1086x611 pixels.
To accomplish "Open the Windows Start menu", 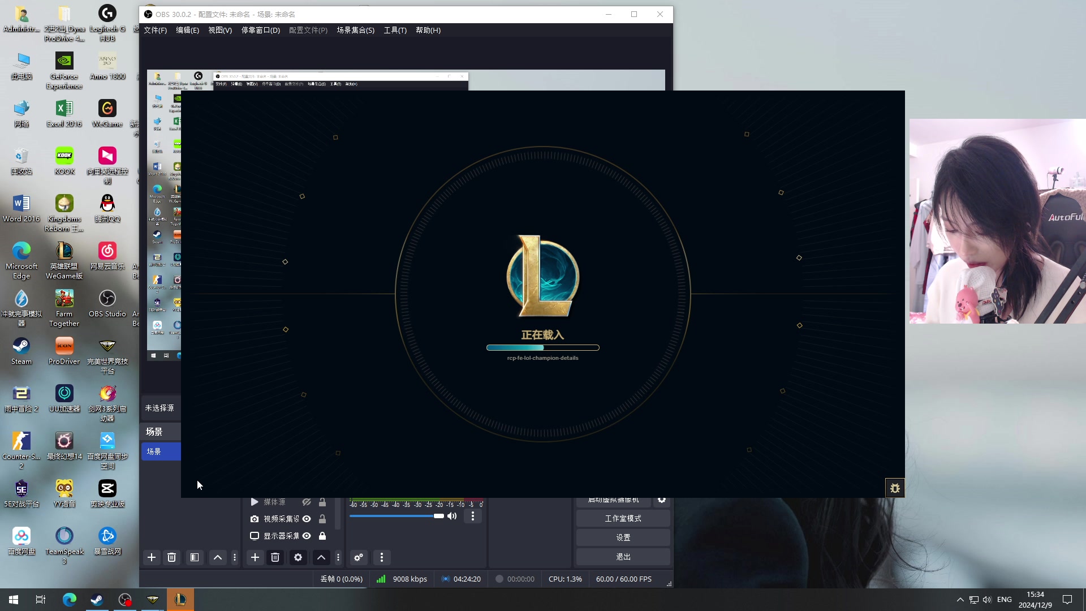I will (x=14, y=600).
